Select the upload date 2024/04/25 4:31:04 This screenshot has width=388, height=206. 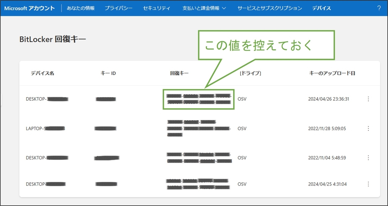click(327, 184)
